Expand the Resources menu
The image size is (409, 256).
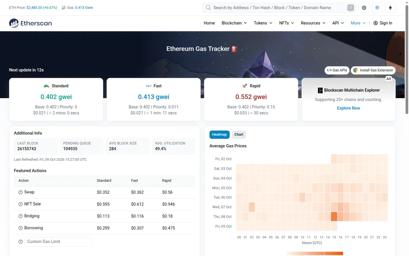point(313,23)
